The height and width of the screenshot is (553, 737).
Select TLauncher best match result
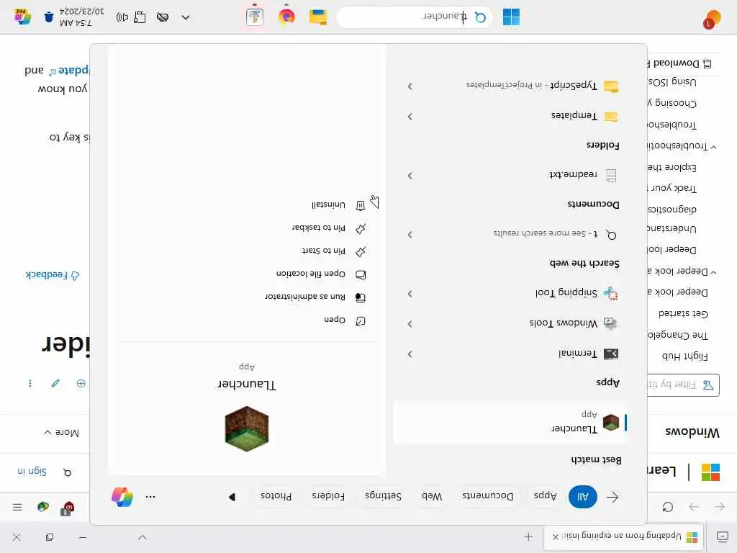click(x=510, y=422)
